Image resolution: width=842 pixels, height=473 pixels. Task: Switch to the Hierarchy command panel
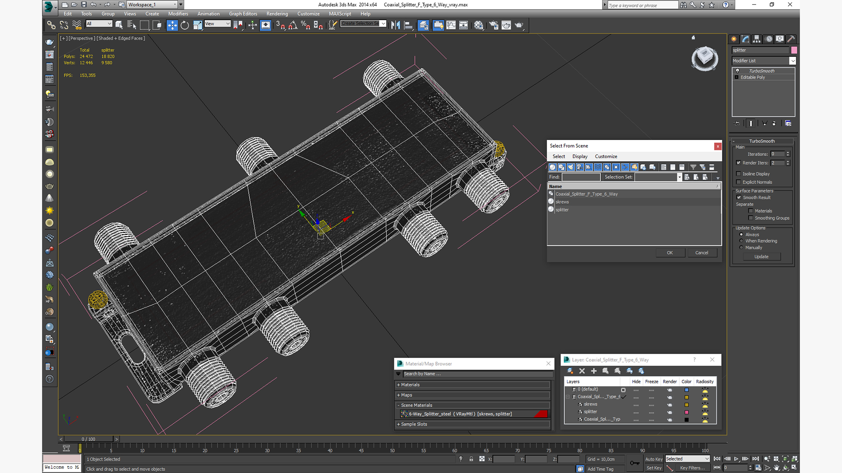(757, 39)
